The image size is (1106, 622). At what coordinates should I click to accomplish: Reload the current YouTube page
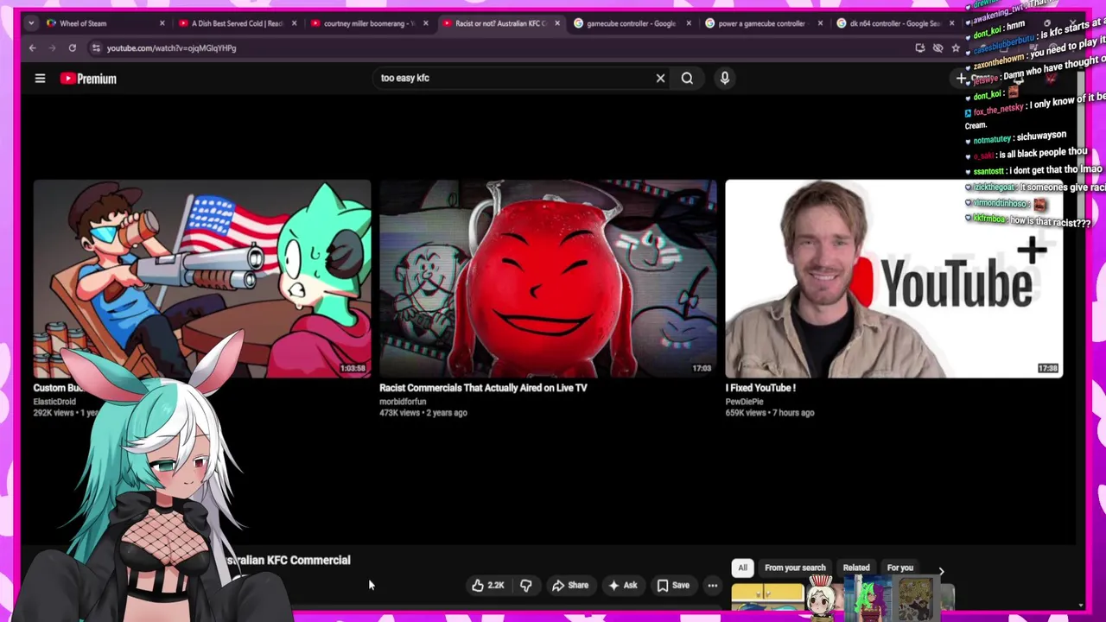click(73, 48)
